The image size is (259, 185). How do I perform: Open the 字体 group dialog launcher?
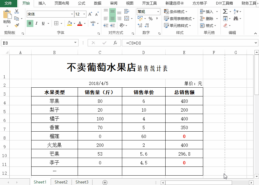pos(99,34)
